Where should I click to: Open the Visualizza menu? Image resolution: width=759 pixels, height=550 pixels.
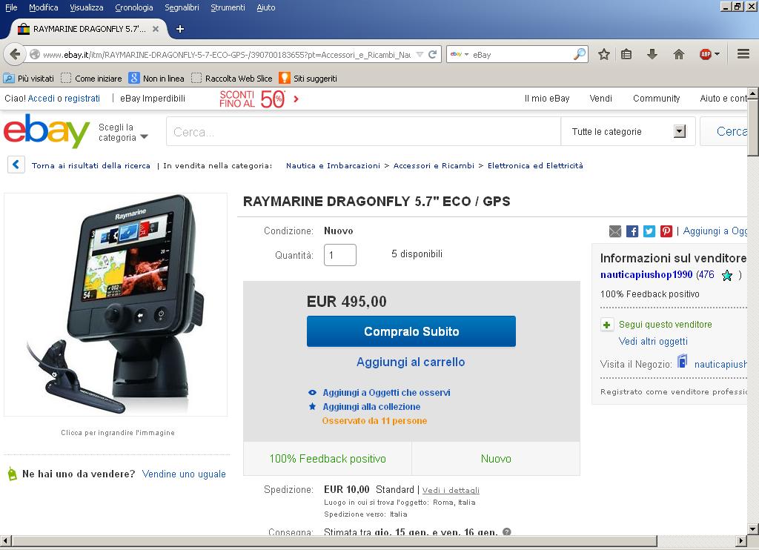(x=86, y=7)
